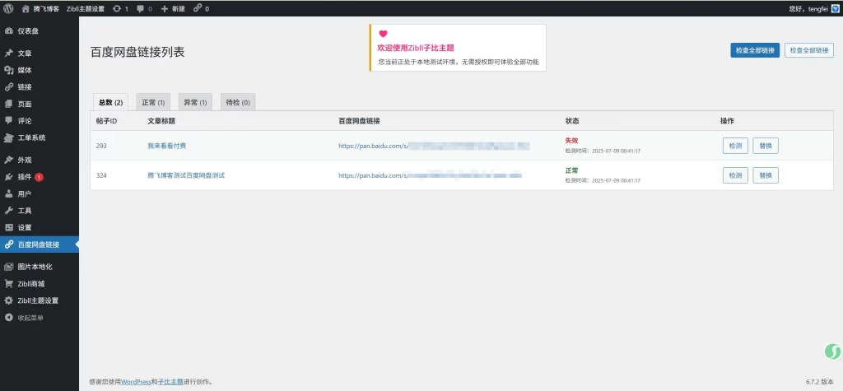Click 检测 button for post 293

[x=734, y=146]
